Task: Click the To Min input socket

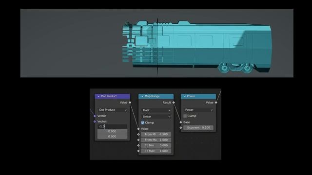Action: 138,145
